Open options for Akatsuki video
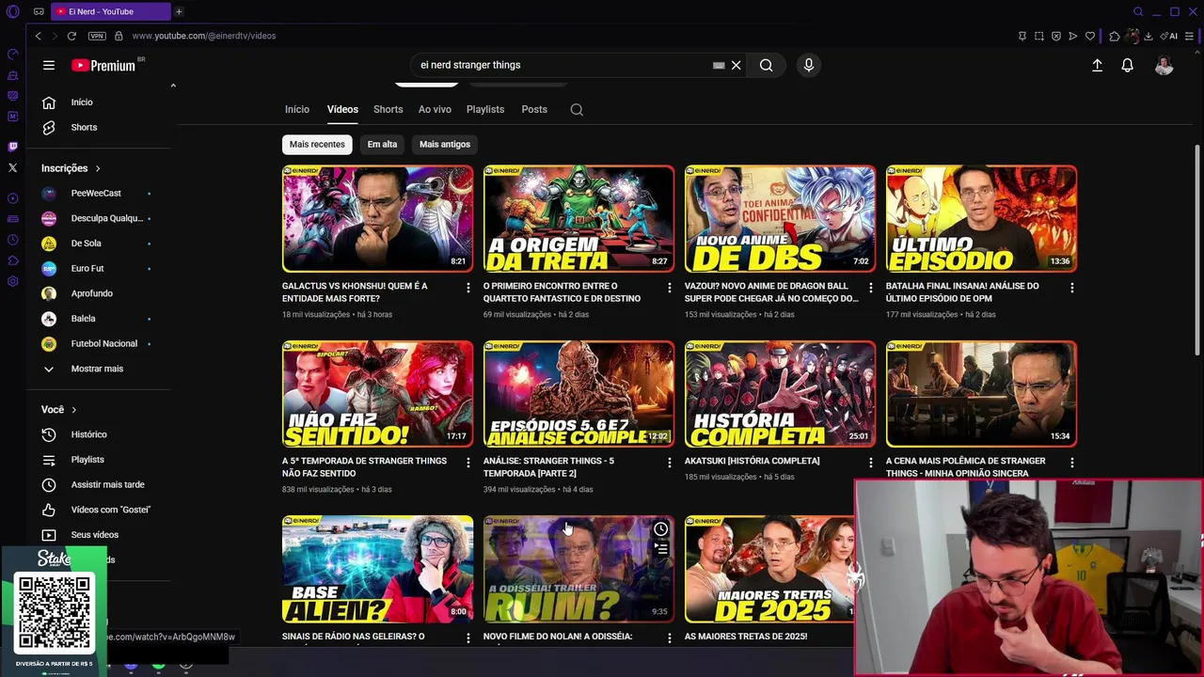This screenshot has width=1204, height=677. tap(871, 463)
